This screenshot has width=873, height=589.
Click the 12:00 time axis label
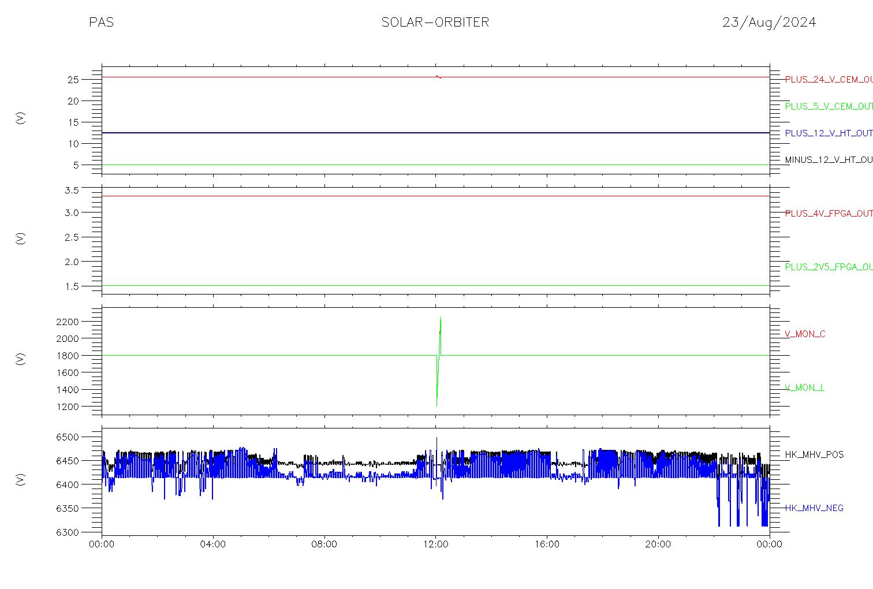point(436,545)
